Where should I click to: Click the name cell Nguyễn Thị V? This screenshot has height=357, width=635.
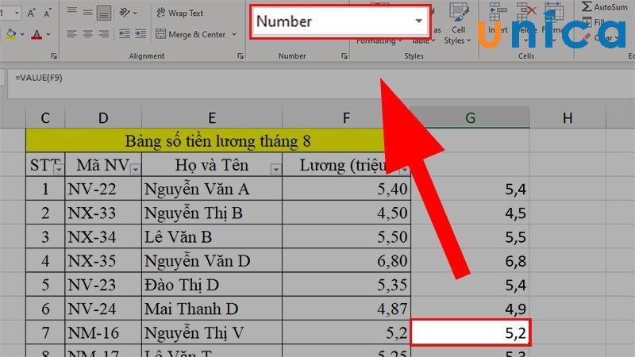click(212, 332)
